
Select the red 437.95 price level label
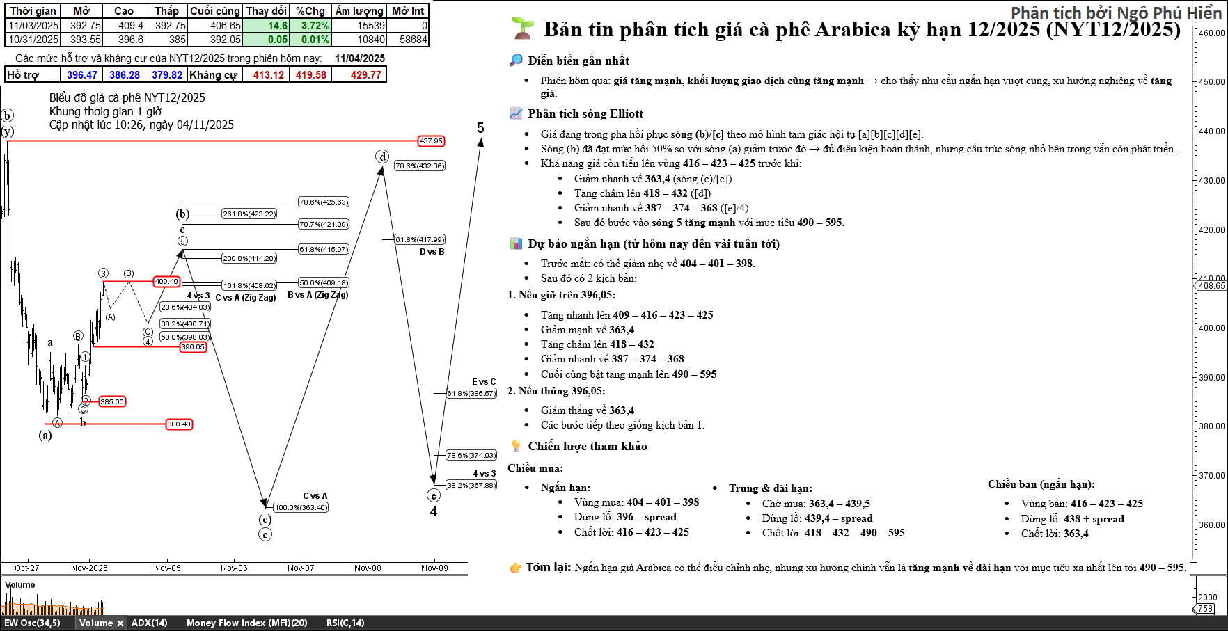click(431, 141)
